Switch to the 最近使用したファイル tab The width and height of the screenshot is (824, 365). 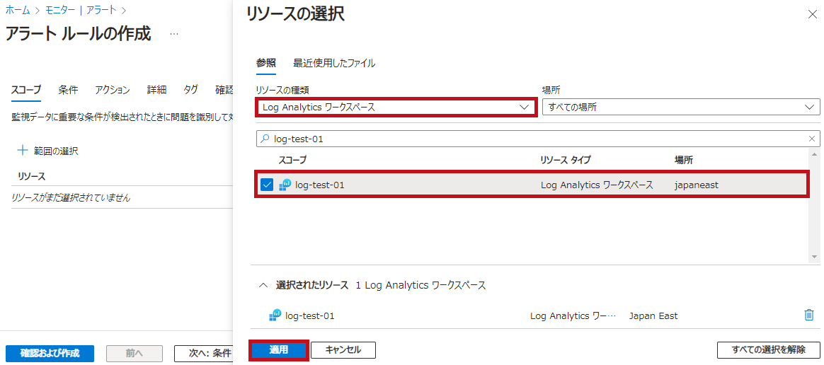click(x=334, y=63)
